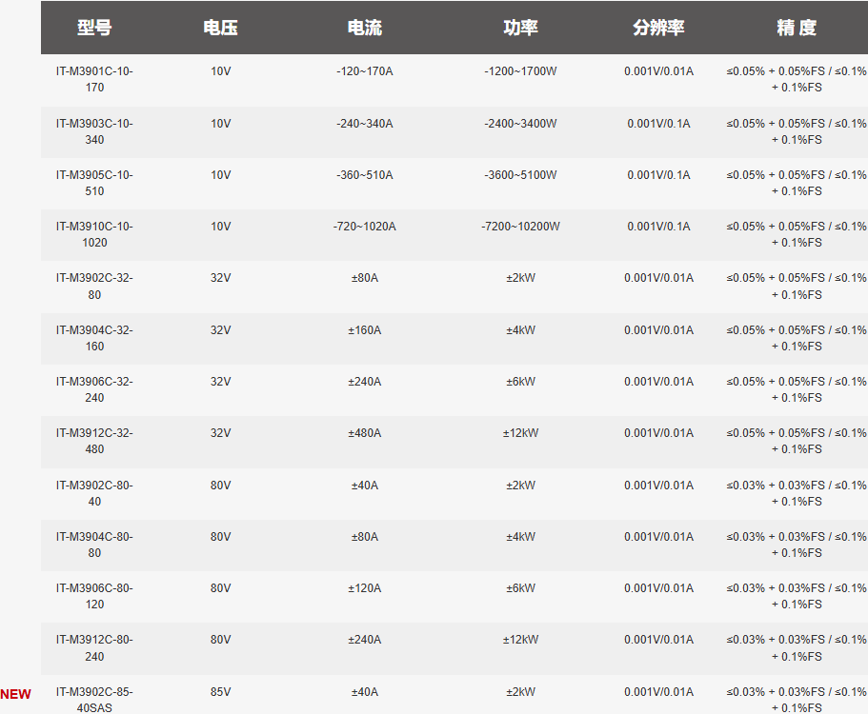Click the "电流" column header

click(364, 28)
